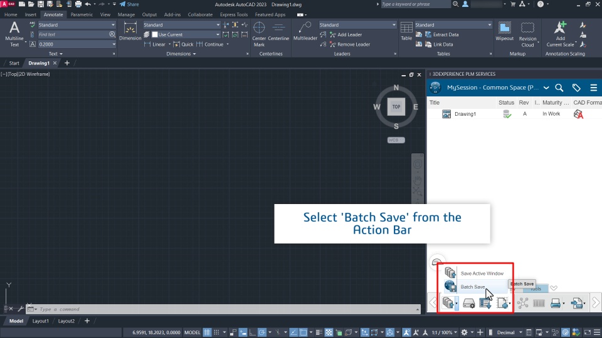Click the Extract Data button

click(442, 34)
